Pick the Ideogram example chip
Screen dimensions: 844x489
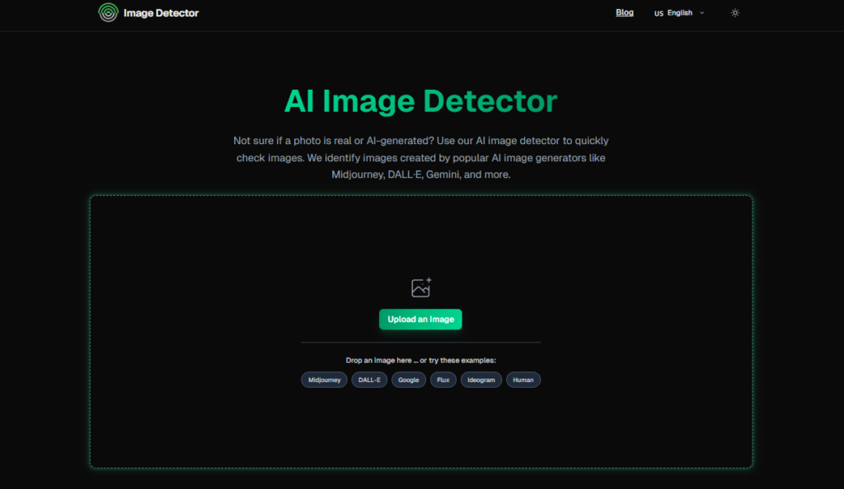tap(481, 380)
